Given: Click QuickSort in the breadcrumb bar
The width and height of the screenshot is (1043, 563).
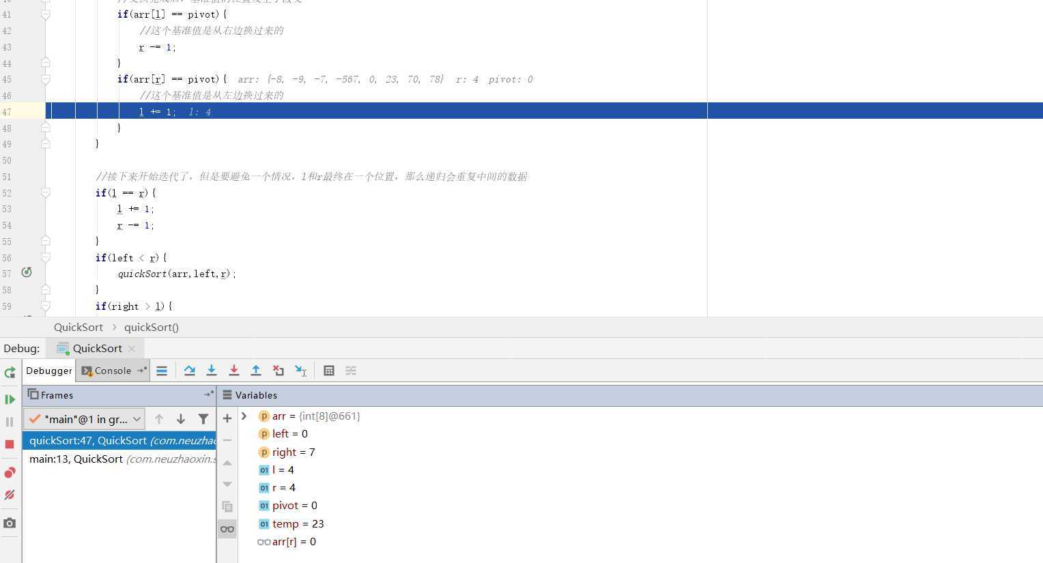Looking at the screenshot, I should tap(78, 328).
